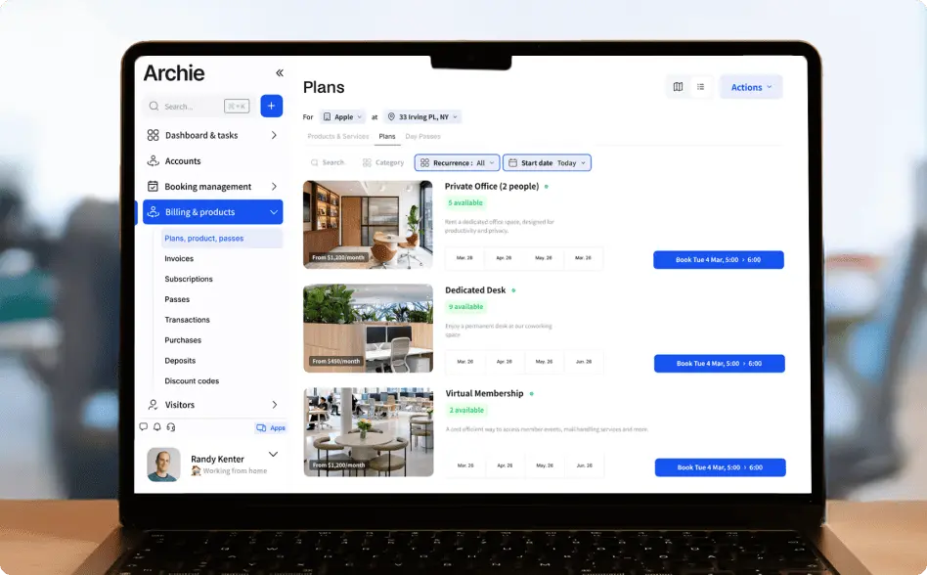The width and height of the screenshot is (927, 575).
Task: Click the headset support icon
Action: tap(171, 427)
